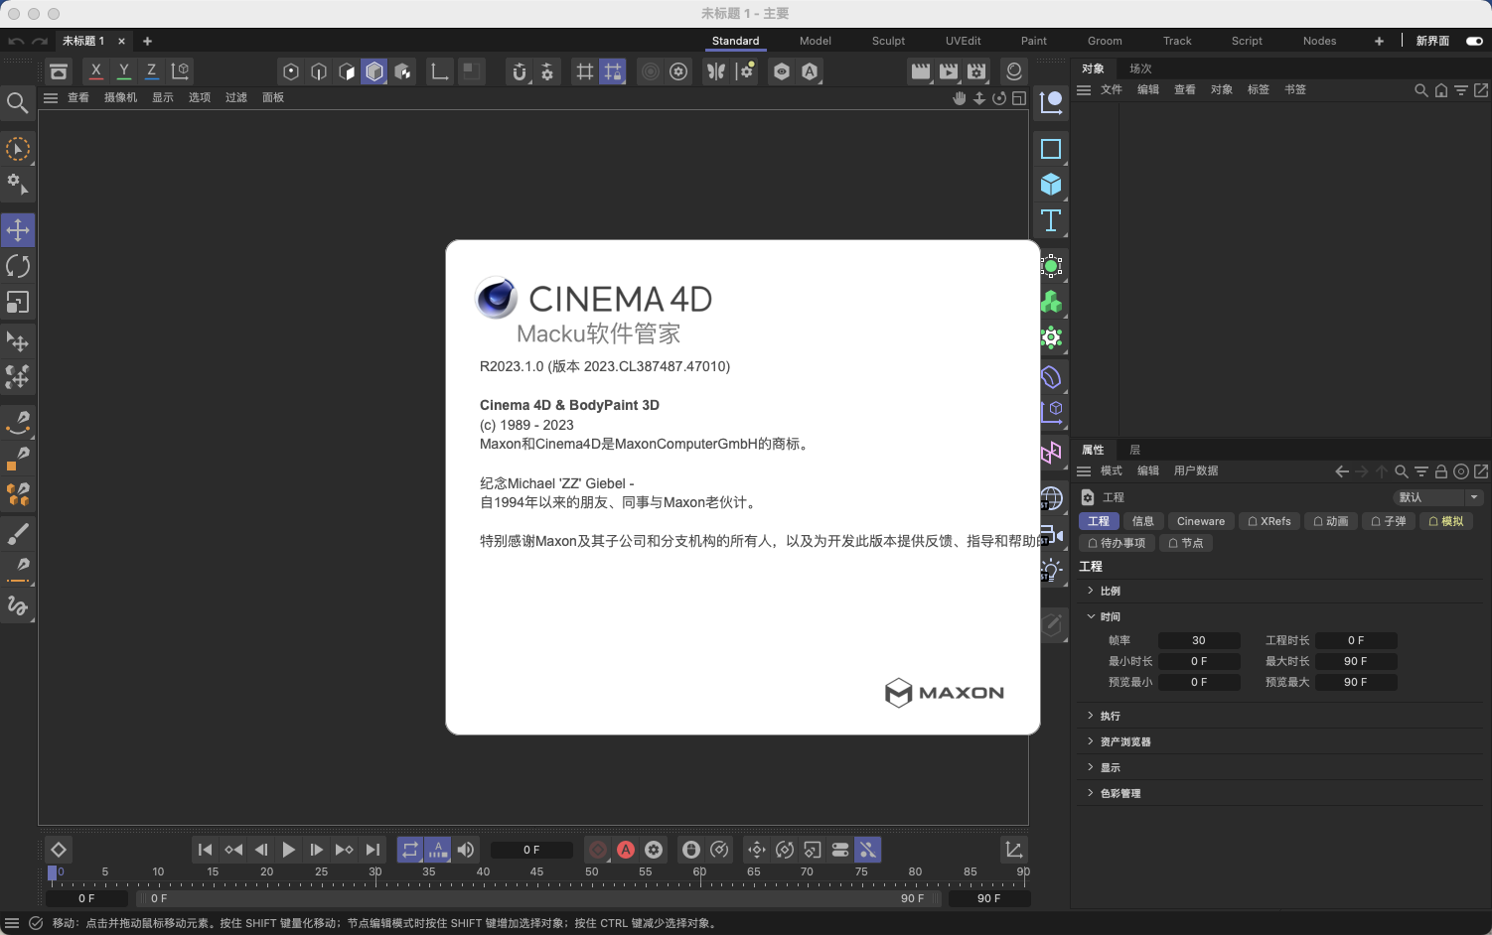Select the Scale tool
The image size is (1492, 935).
[18, 302]
